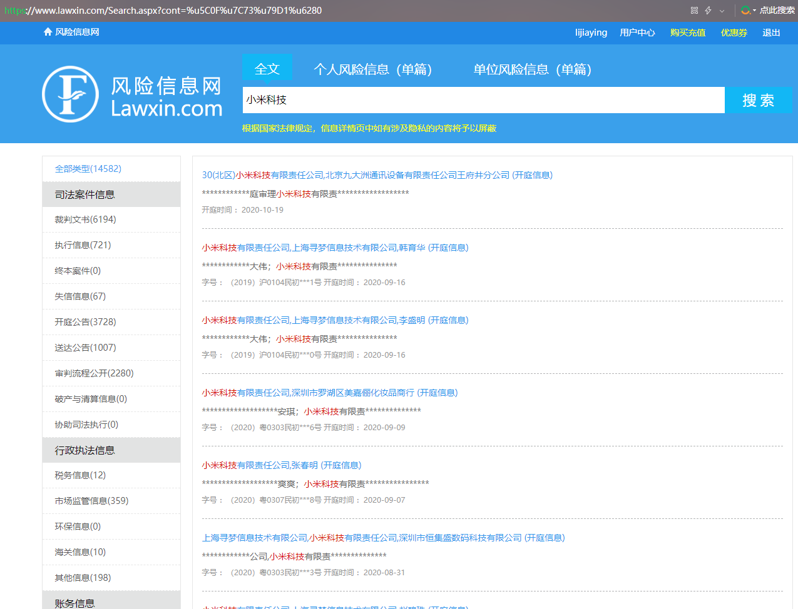
Task: Click 退出 to log out
Action: point(771,33)
